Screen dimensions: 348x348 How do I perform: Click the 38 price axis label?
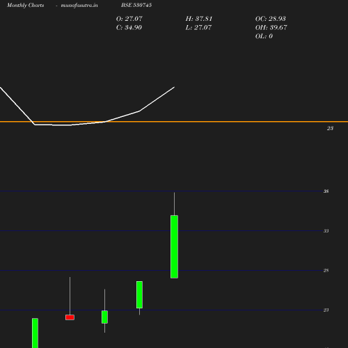click(326, 191)
